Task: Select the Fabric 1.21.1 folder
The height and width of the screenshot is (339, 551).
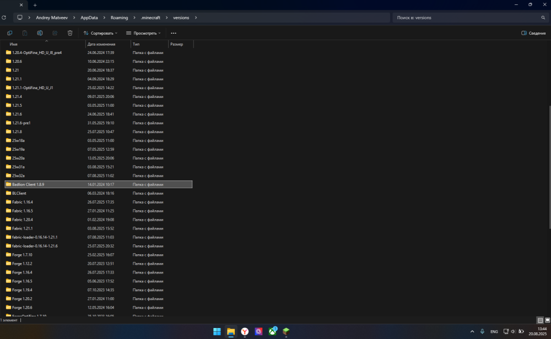Action: pyautogui.click(x=99, y=228)
